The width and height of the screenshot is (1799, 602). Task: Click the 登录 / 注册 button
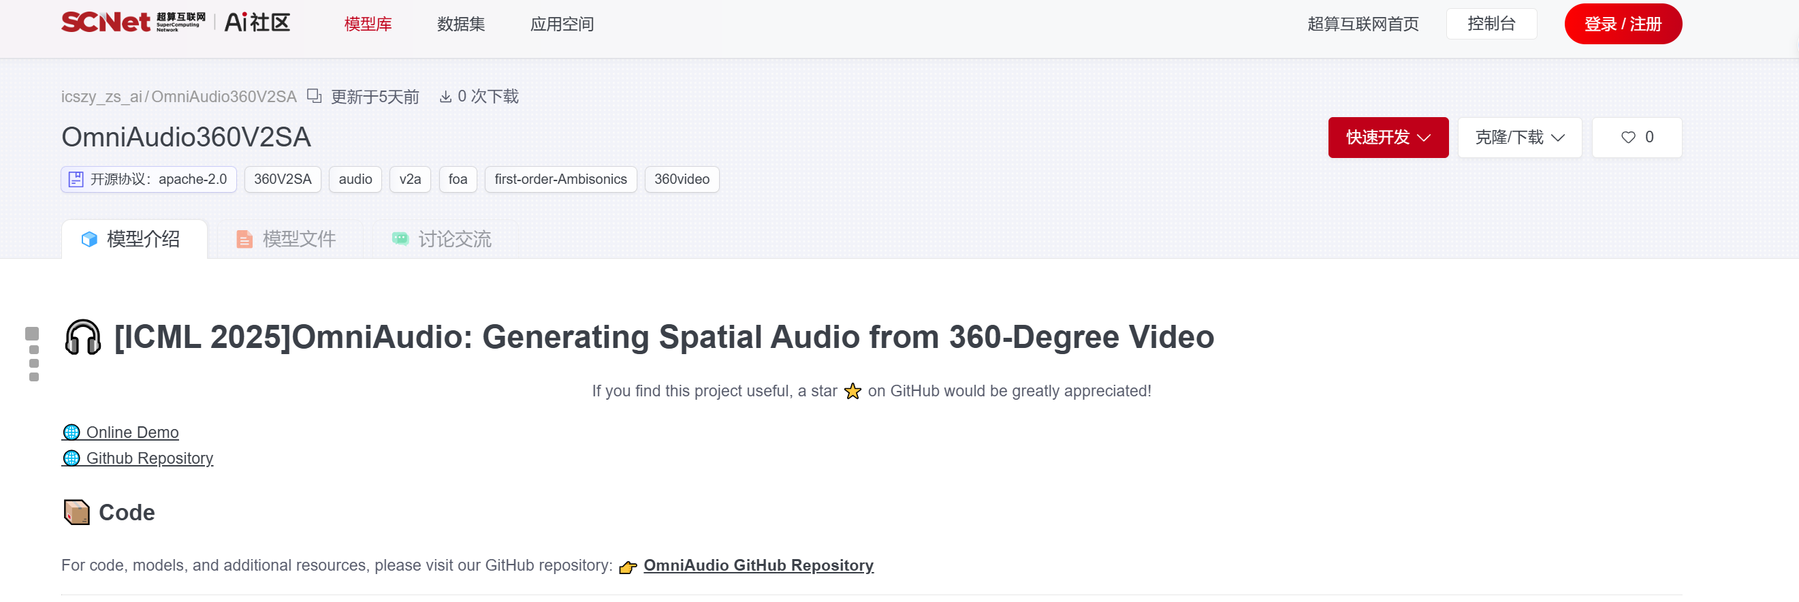(1623, 24)
